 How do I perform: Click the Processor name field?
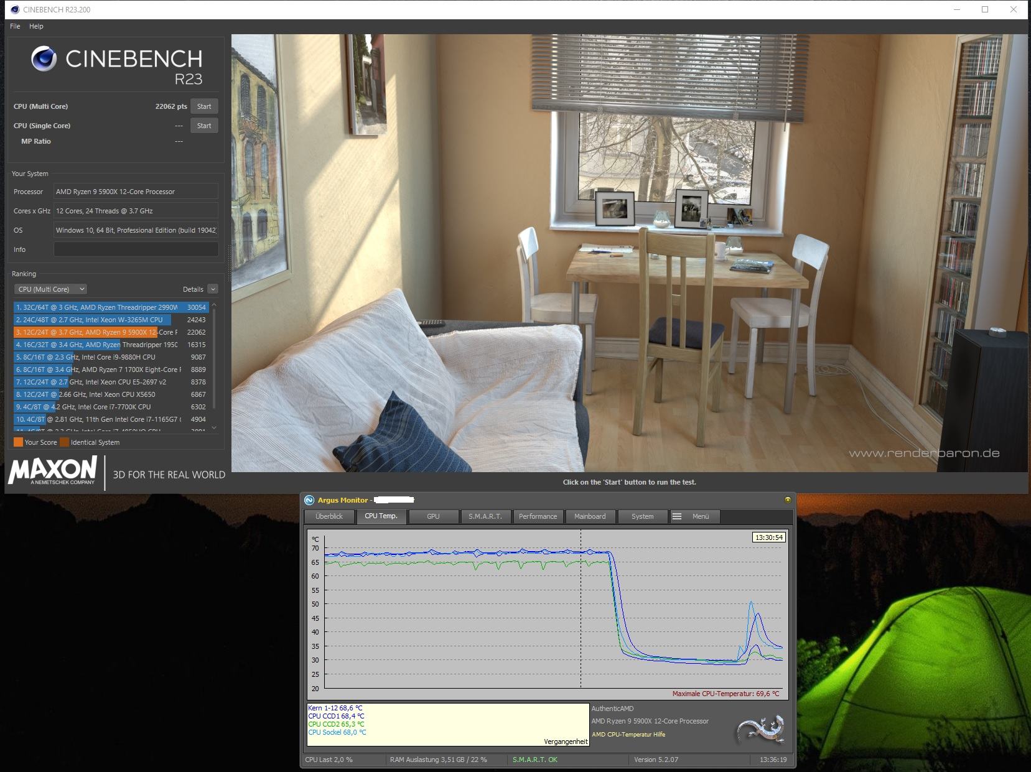(136, 192)
